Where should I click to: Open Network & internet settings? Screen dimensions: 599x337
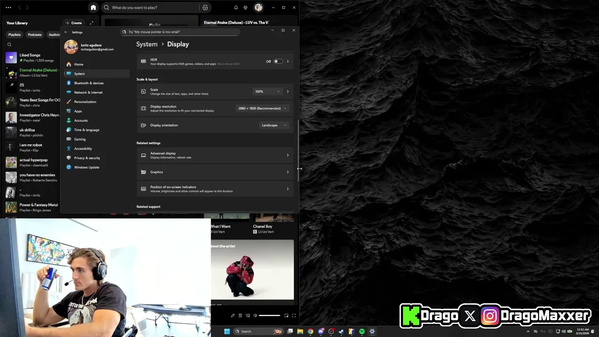(97, 92)
